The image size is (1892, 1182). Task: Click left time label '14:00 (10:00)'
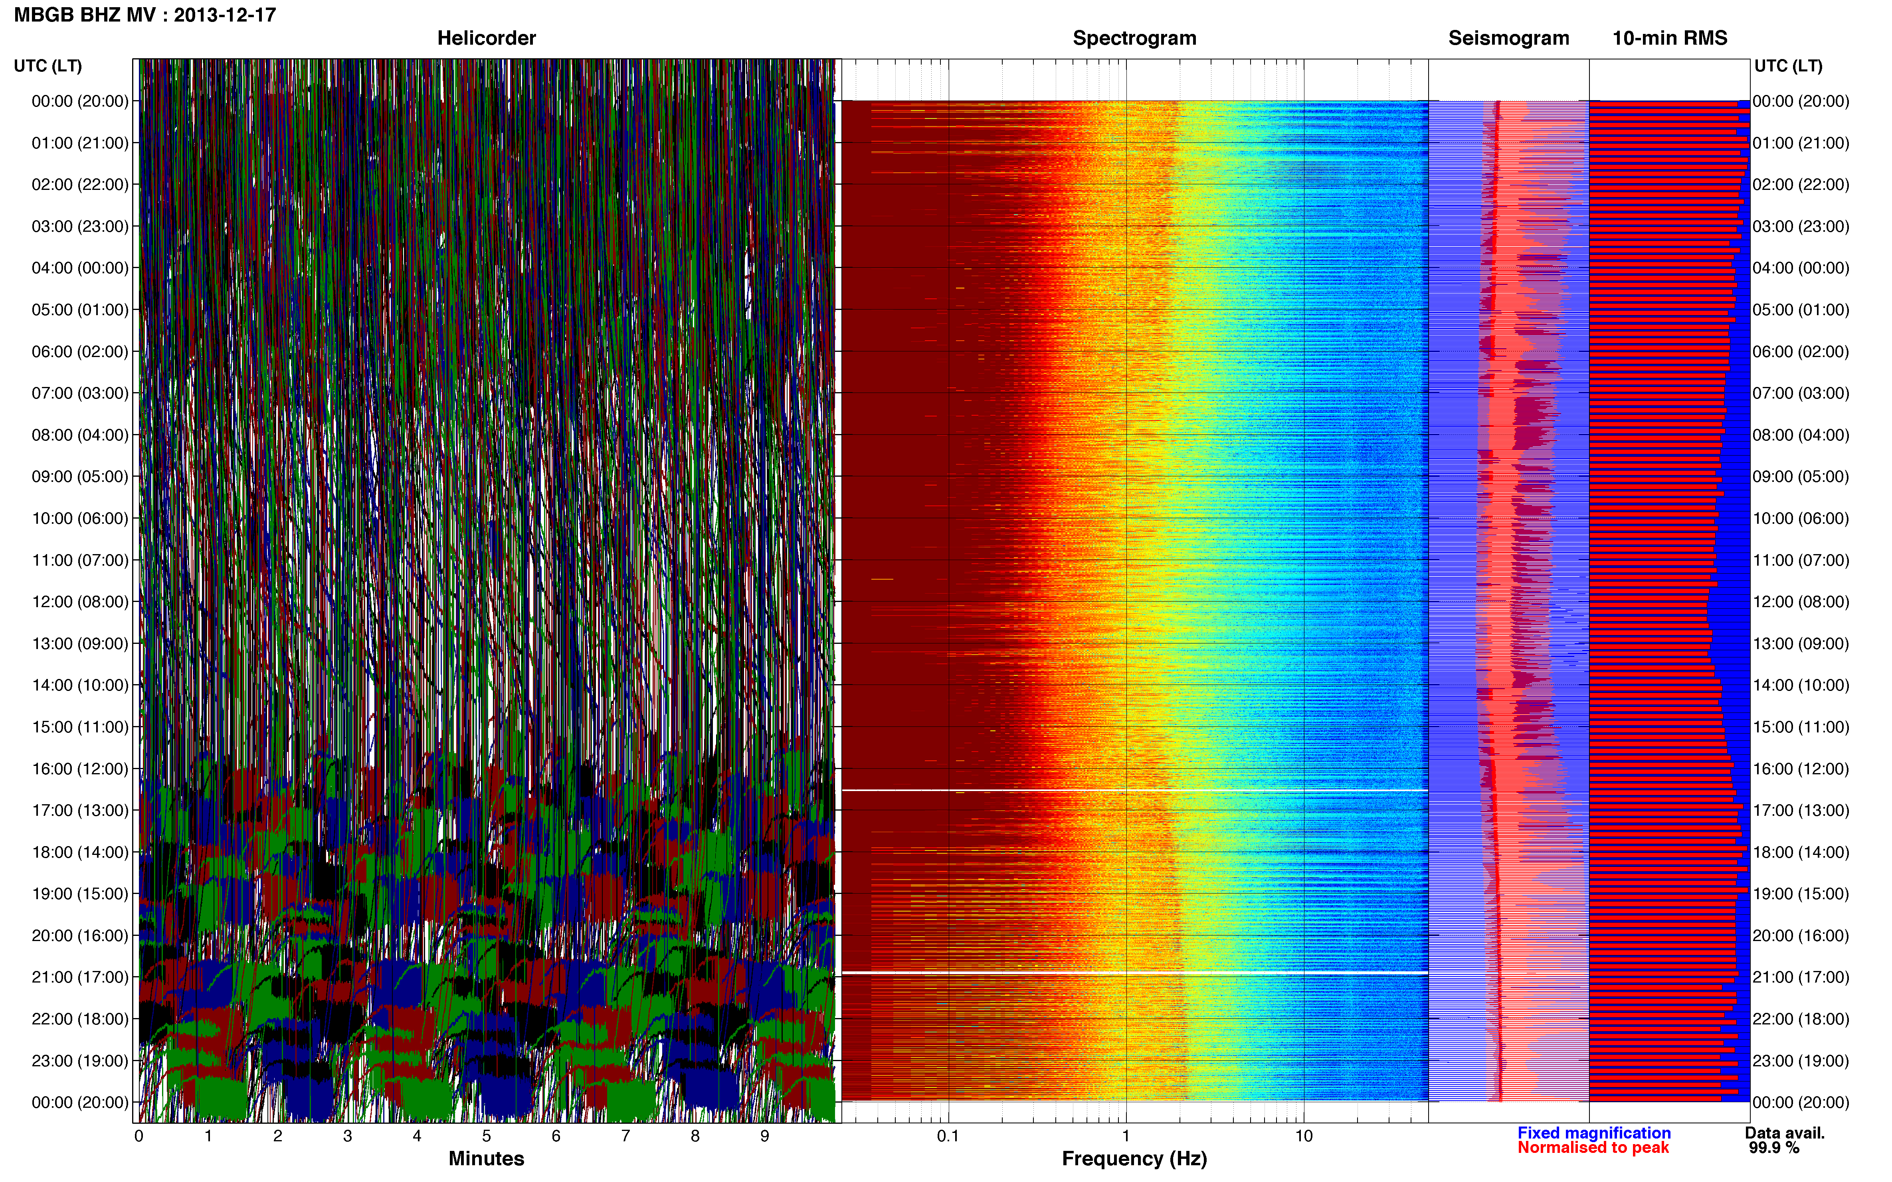pyautogui.click(x=80, y=686)
